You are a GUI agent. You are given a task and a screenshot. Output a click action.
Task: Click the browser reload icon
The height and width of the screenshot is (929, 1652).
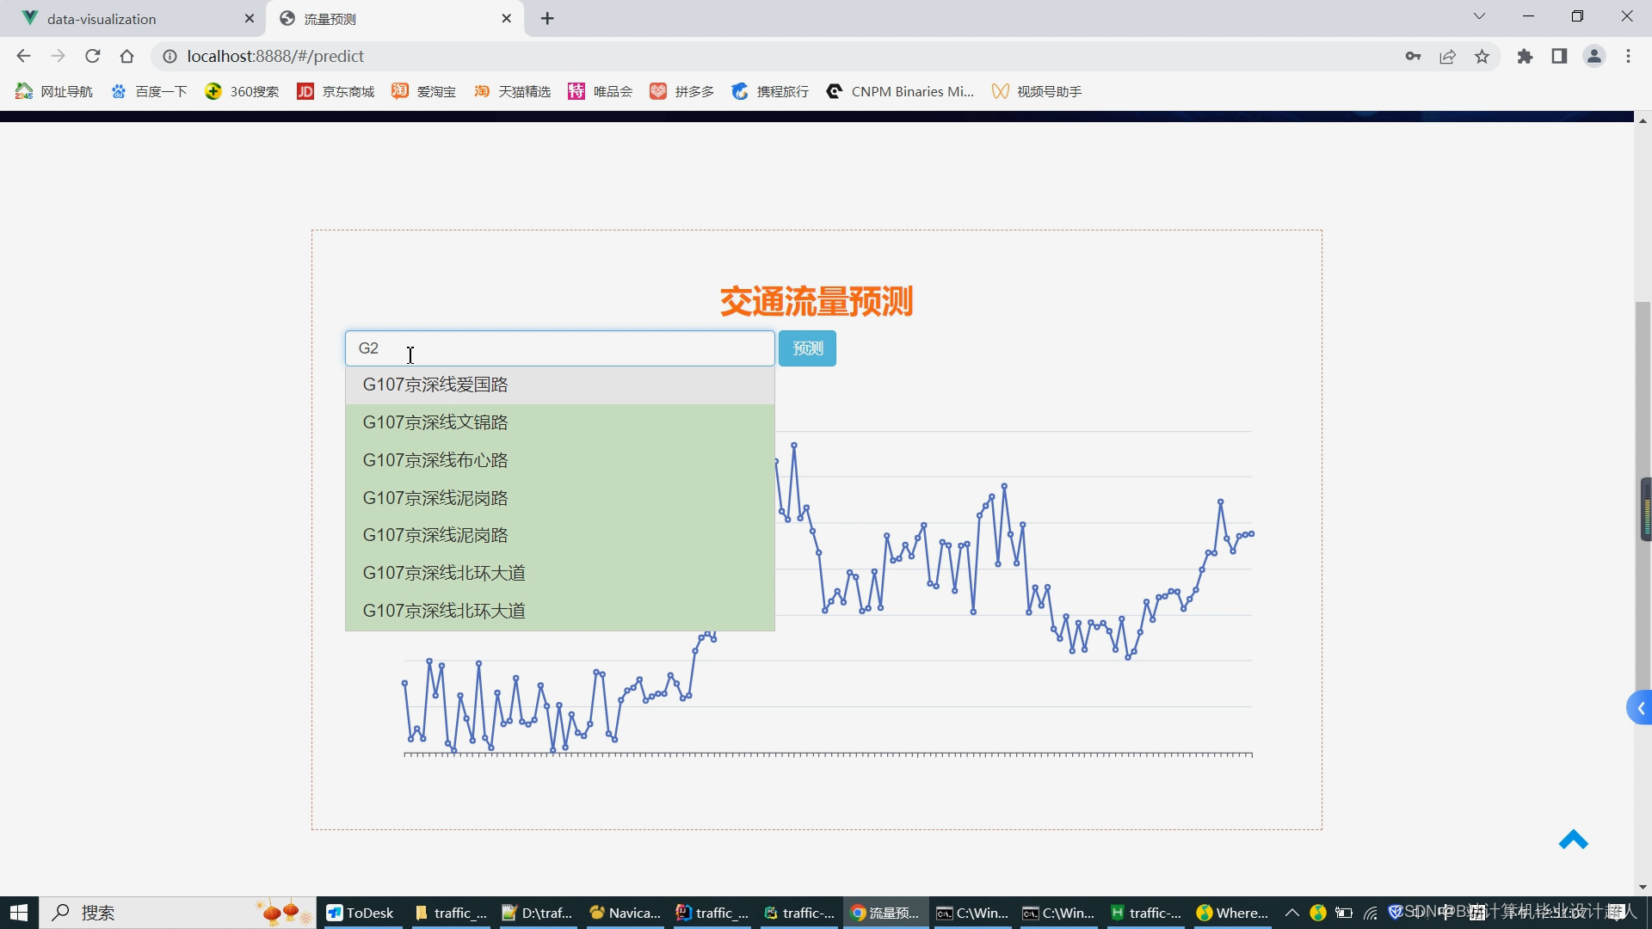[93, 56]
